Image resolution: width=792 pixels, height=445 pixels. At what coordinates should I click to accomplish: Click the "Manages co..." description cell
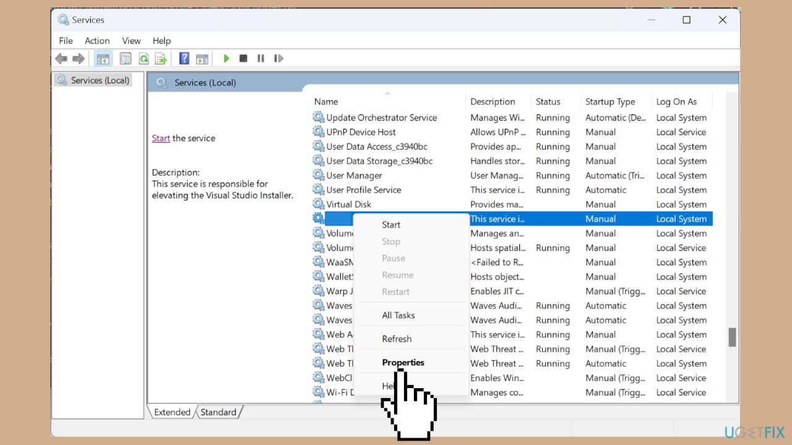(x=497, y=392)
